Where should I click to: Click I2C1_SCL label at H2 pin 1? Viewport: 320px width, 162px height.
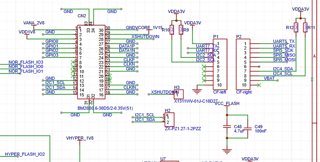145,115
